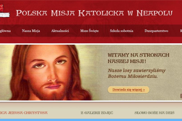Click the Witamy na stronach naszej misji heading
This screenshot has height=121, width=182.
139,58
